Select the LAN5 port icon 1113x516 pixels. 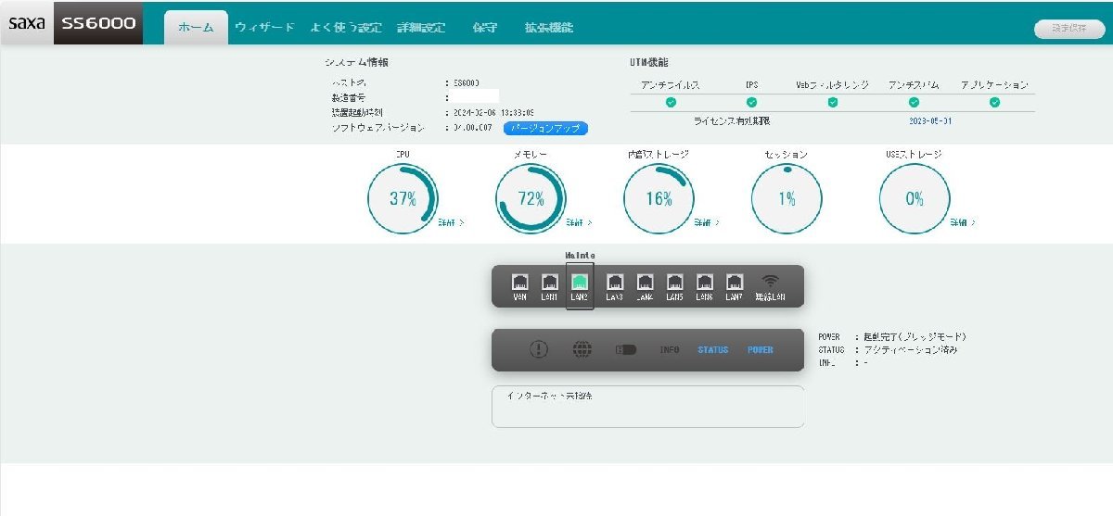(674, 281)
